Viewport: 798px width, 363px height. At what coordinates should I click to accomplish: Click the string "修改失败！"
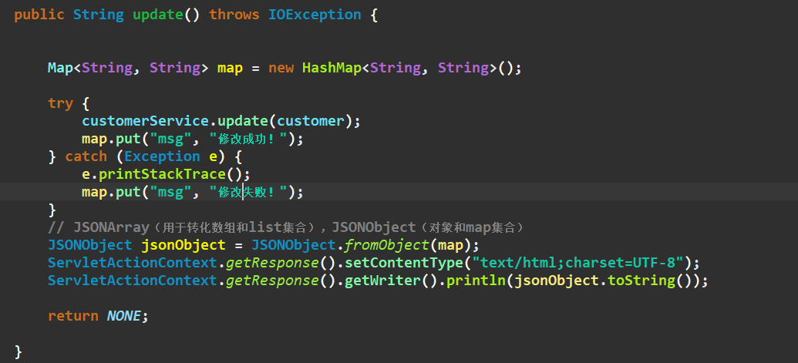pos(248,192)
